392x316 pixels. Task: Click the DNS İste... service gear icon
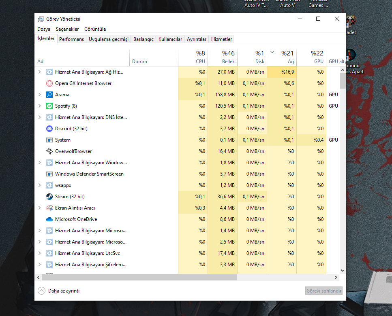pos(49,117)
